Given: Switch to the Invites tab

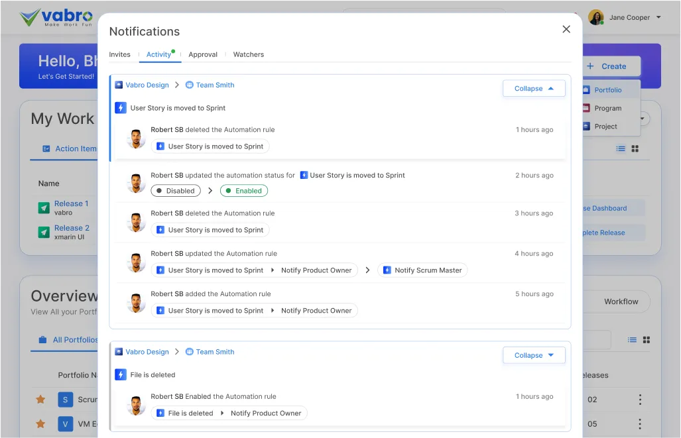Looking at the screenshot, I should (x=119, y=54).
